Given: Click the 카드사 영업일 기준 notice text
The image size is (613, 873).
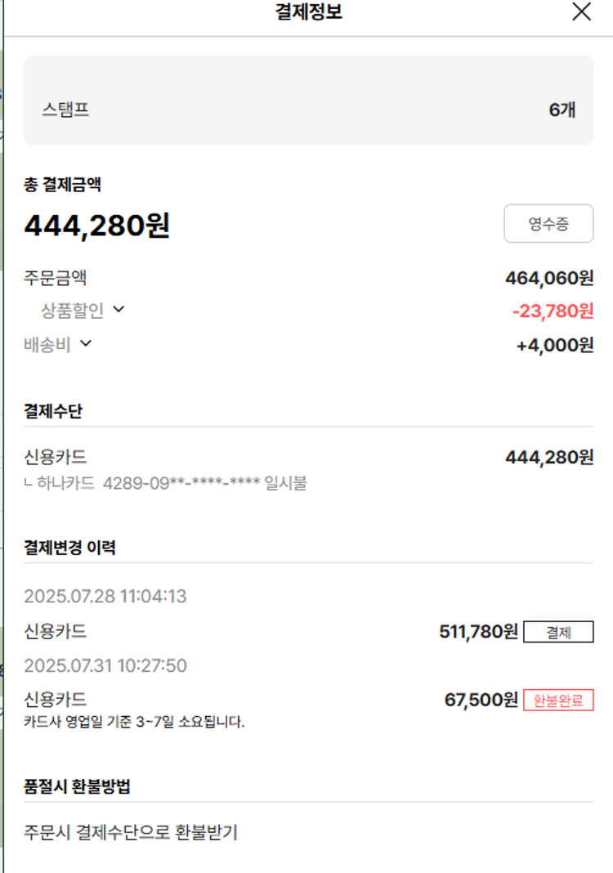Looking at the screenshot, I should click(x=135, y=722).
